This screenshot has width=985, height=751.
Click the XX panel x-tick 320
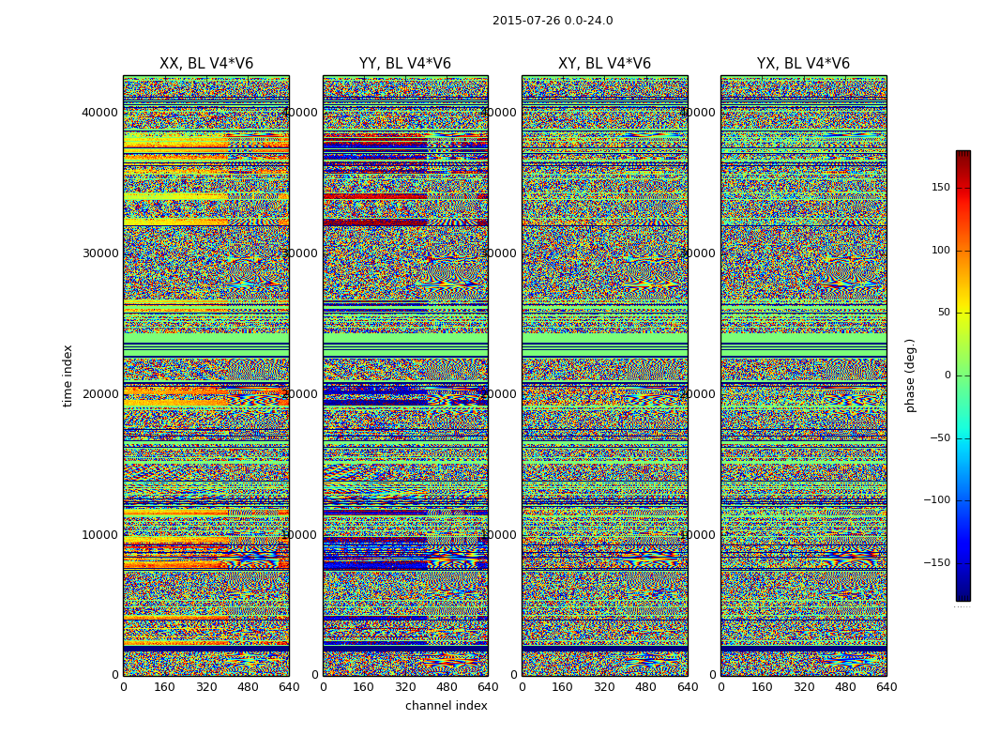click(x=206, y=687)
